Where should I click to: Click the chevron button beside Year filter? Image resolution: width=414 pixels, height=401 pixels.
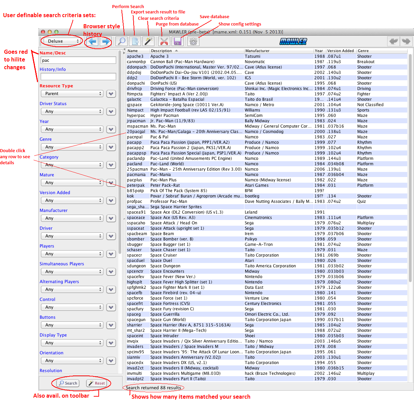click(x=111, y=129)
